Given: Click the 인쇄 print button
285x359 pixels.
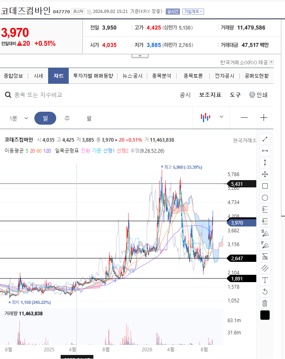Looking at the screenshot, I should pos(258,95).
